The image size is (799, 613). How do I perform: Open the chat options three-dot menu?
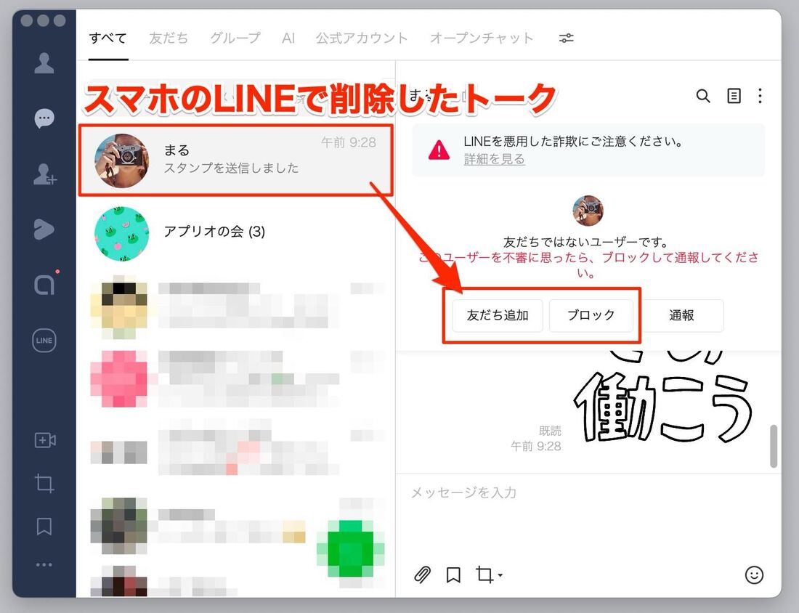[761, 95]
